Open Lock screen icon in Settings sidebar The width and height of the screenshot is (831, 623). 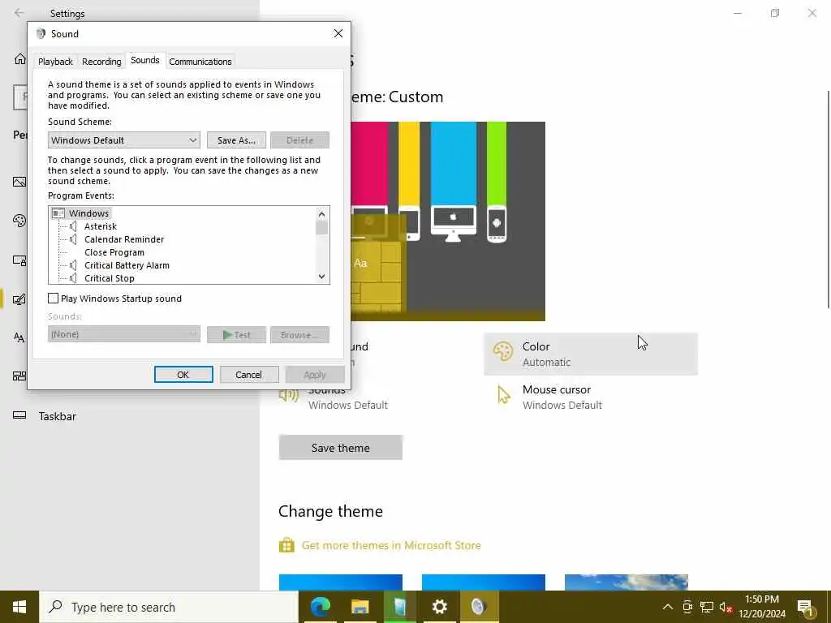(x=19, y=260)
